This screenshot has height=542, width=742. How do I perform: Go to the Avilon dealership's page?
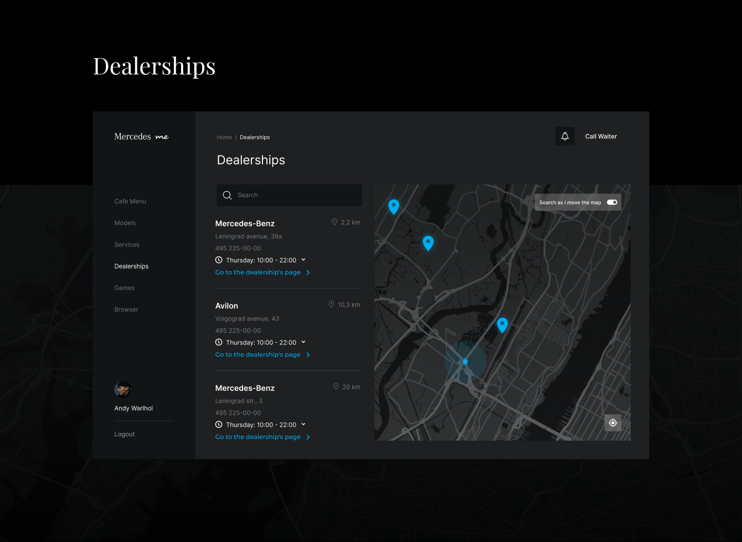click(258, 355)
